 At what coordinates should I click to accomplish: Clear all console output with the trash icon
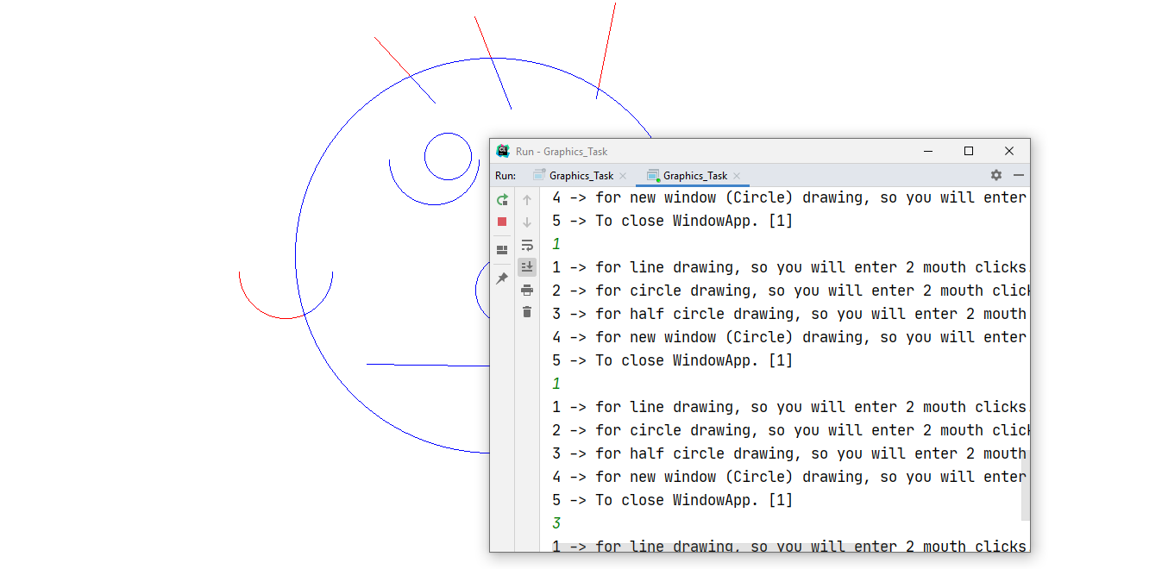point(527,312)
